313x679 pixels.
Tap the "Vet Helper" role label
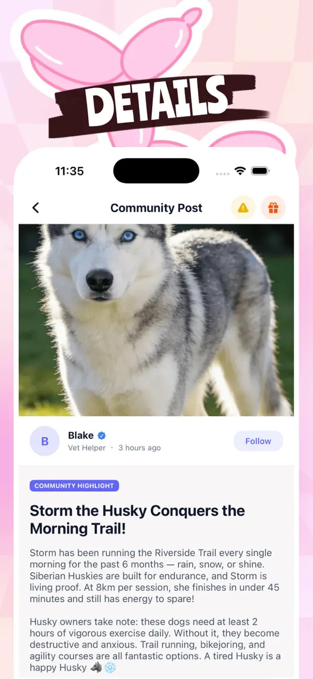87,448
